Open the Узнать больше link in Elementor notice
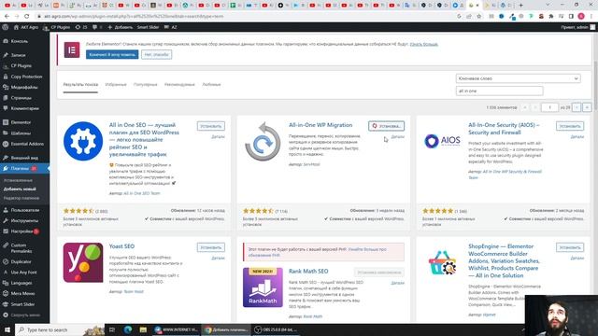 pyautogui.click(x=423, y=44)
